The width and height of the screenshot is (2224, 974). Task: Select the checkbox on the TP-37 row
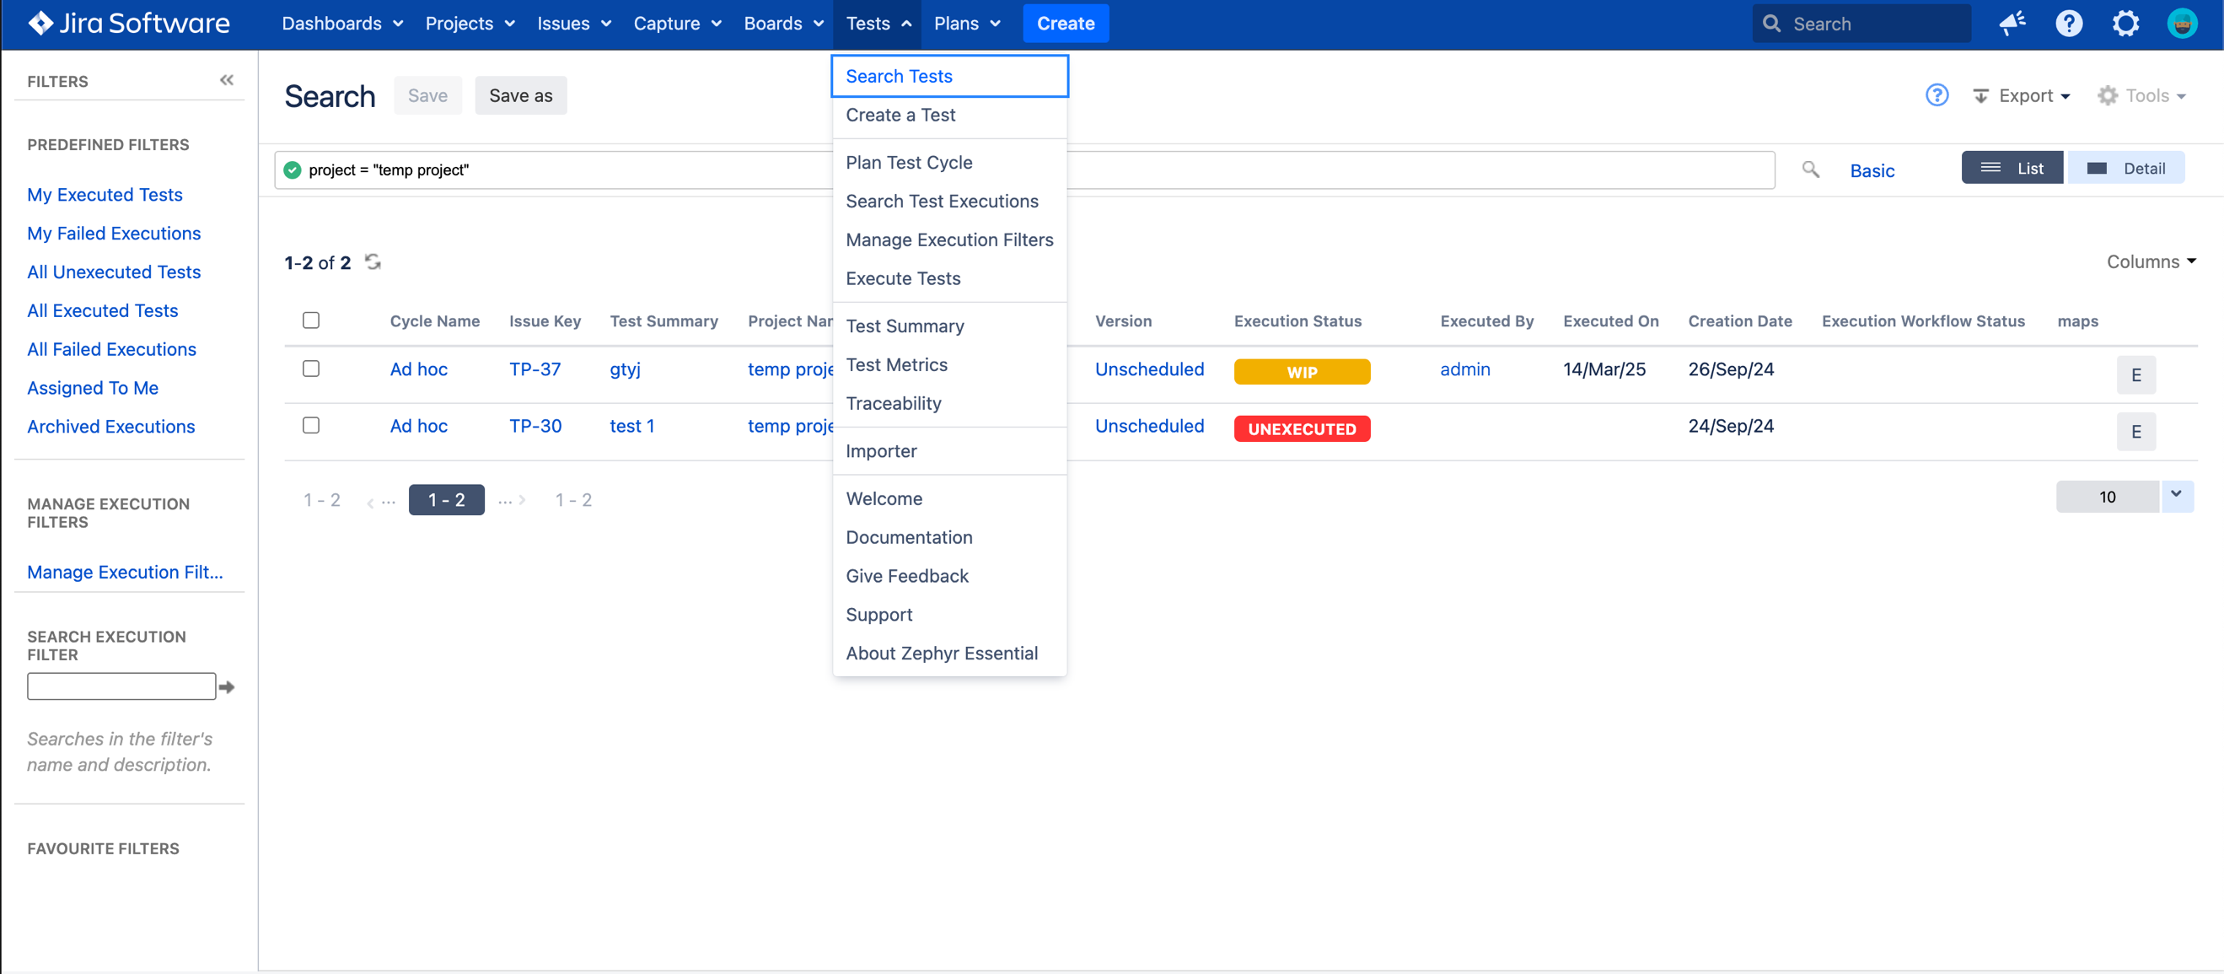[x=312, y=368]
